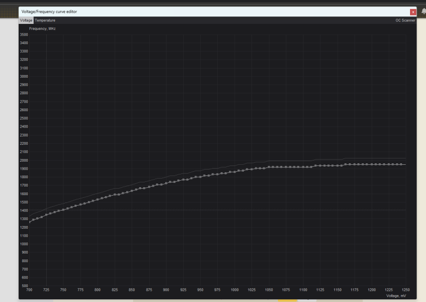The width and height of the screenshot is (426, 302).
Task: Click the notification bell icon behind the editor
Action: (x=423, y=11)
